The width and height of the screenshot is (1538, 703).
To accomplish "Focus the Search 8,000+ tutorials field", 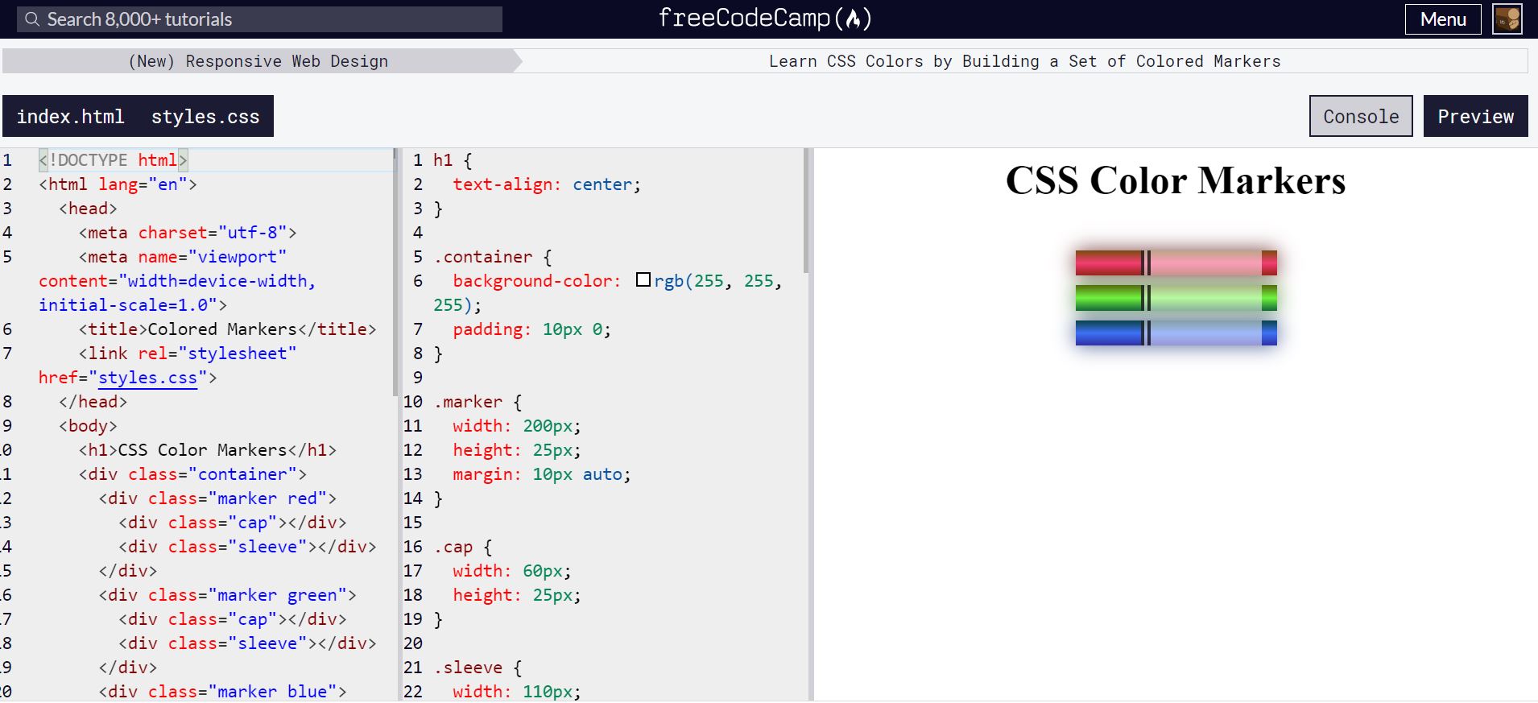I will [259, 19].
